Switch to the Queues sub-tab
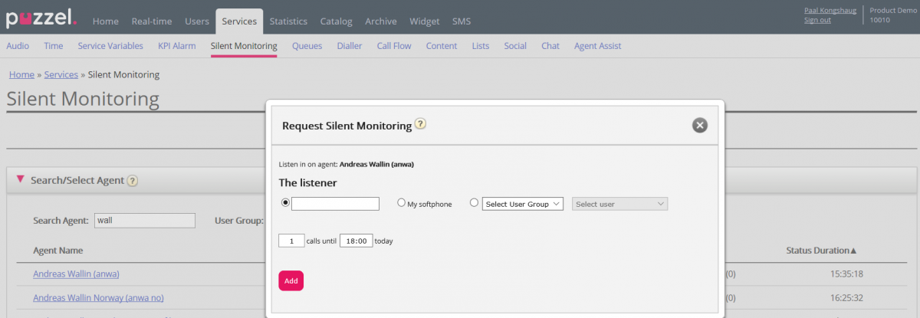 click(307, 46)
